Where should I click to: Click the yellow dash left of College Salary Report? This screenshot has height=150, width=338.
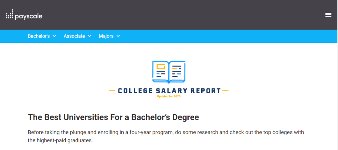(112, 91)
